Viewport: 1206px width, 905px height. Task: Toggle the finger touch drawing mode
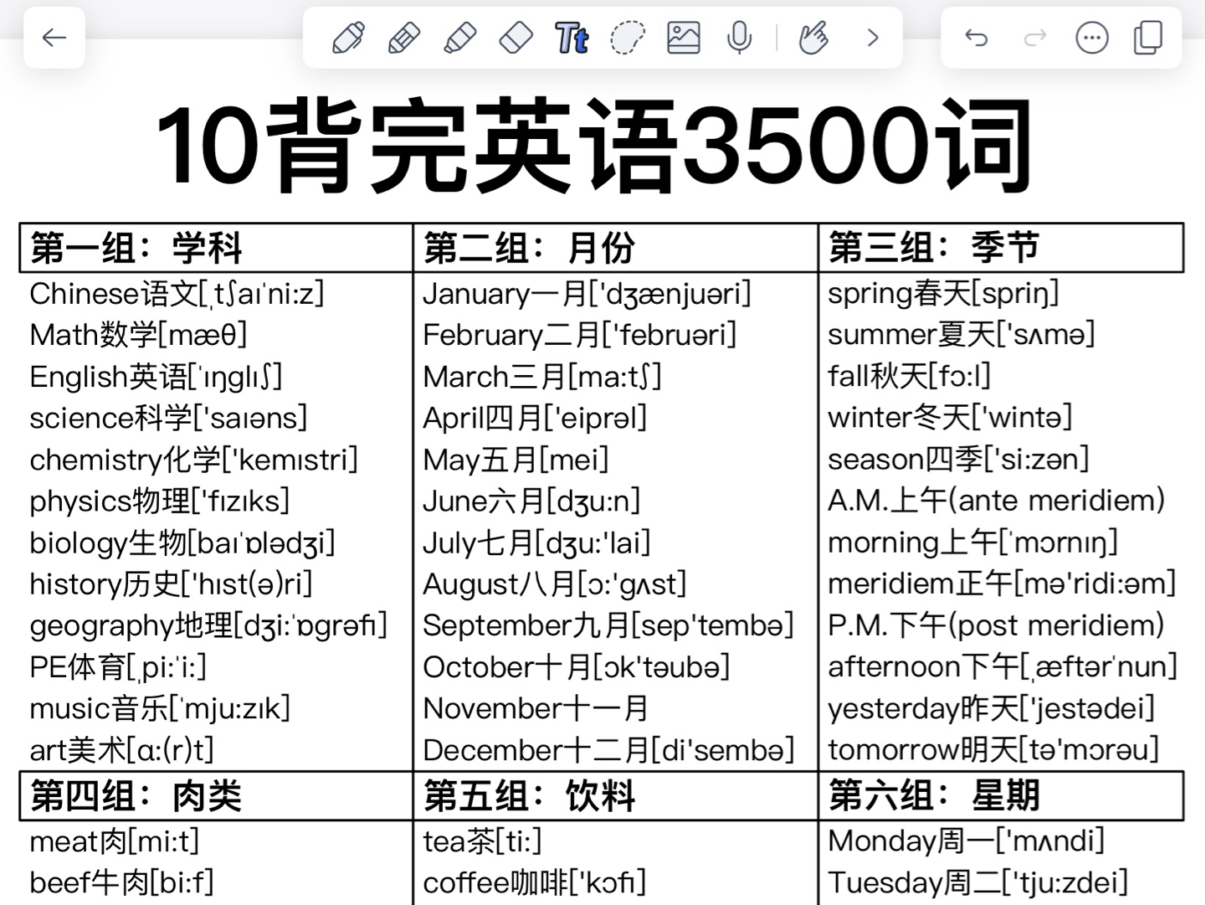tap(813, 38)
